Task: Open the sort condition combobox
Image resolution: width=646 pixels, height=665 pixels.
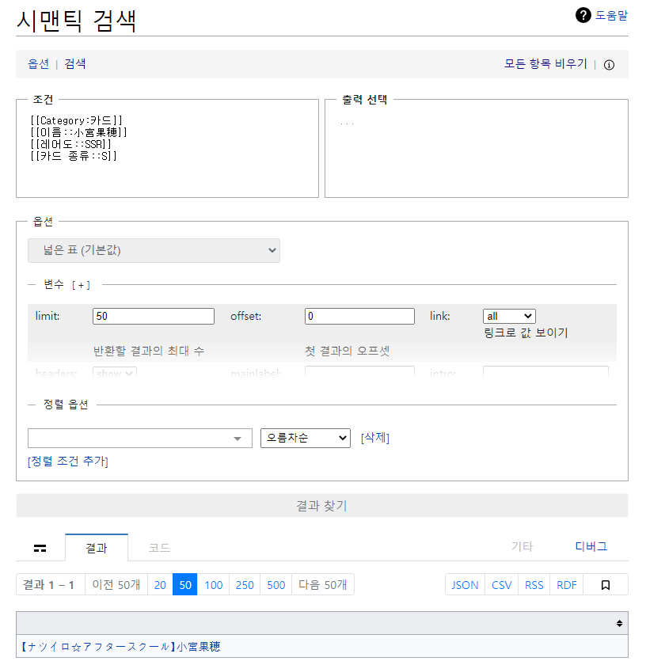Action: coord(139,437)
